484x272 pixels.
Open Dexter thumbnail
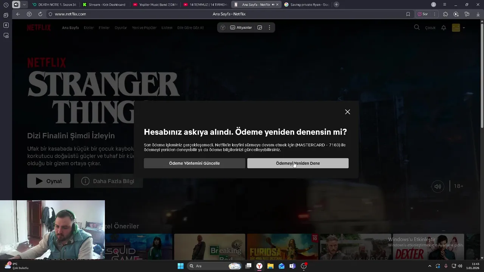(428, 247)
